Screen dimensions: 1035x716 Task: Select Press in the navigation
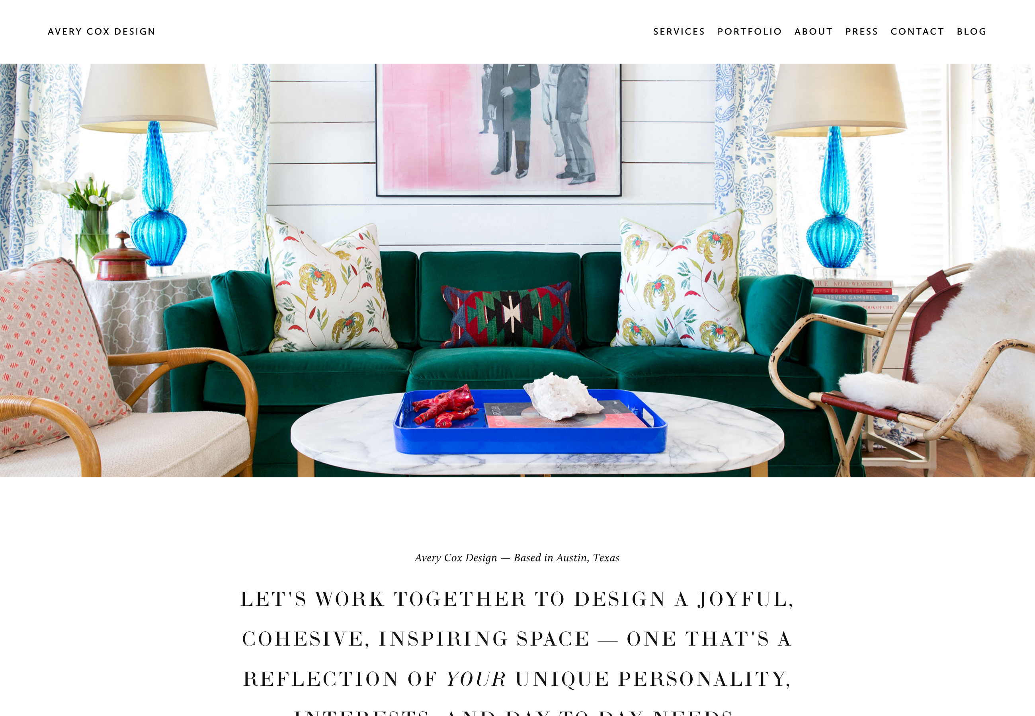pyautogui.click(x=861, y=31)
